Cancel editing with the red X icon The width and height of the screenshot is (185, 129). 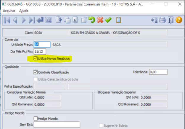coord(100,20)
